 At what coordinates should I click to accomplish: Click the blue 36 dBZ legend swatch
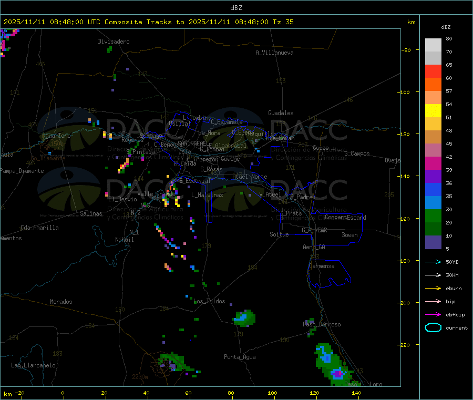(433, 189)
